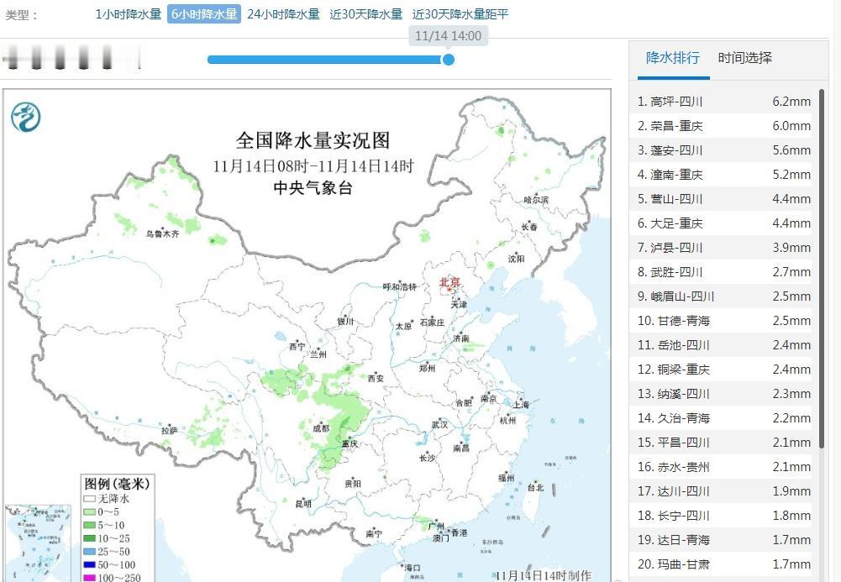
Task: Switch to the 1小时降水量 type
Action: click(x=128, y=14)
